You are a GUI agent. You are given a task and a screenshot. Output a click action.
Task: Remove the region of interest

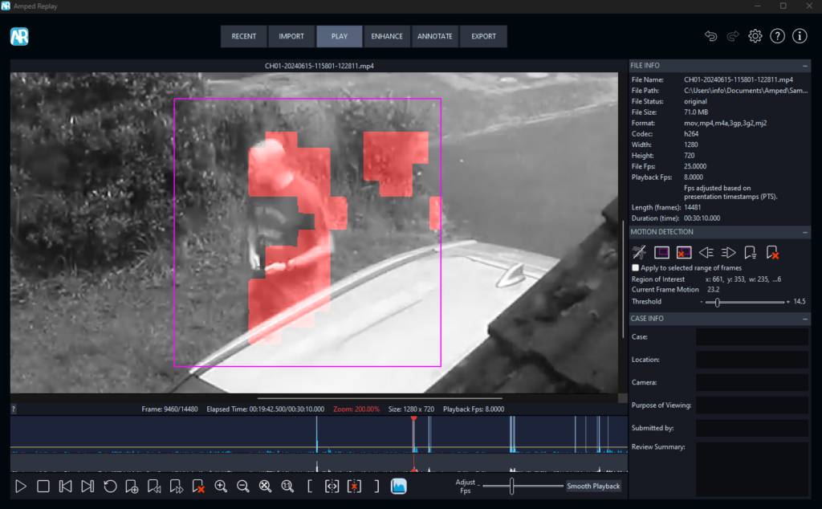(684, 252)
